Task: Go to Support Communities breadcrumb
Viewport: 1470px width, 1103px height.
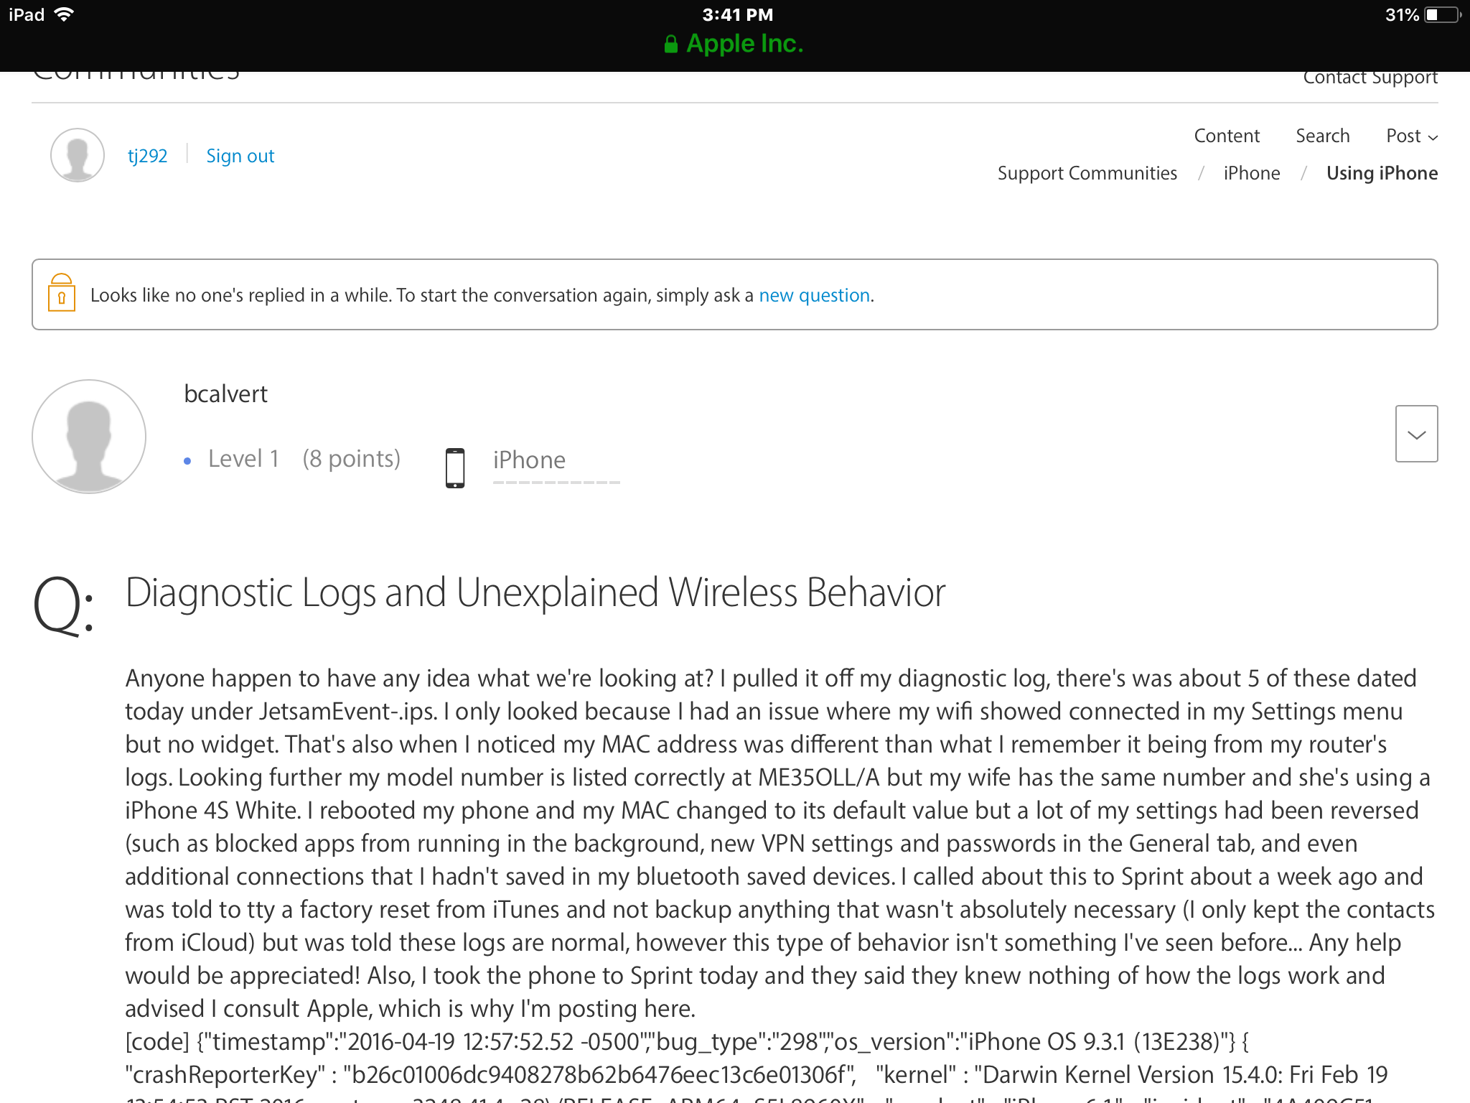Action: (x=1087, y=173)
